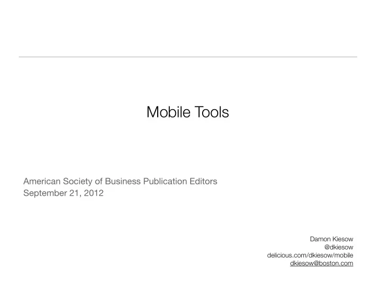Select 'American Society of Business Publication Editors' line
The image size is (376, 282).
[120, 181]
